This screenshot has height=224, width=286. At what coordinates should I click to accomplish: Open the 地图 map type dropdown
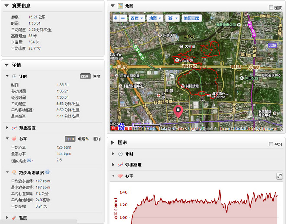point(155,19)
